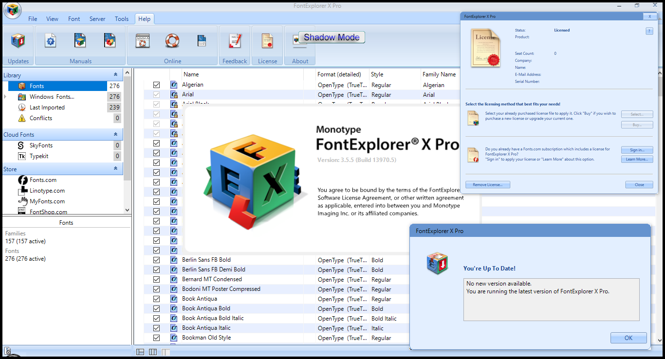Click the Shadow Mode button
This screenshot has width=665, height=359.
[332, 37]
